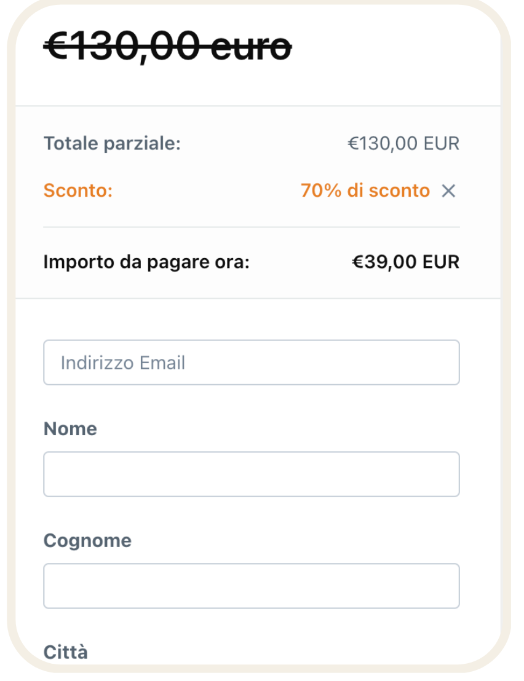The height and width of the screenshot is (681, 524).
Task: Click the crossed-out word "euro" in header
Action: (x=250, y=47)
